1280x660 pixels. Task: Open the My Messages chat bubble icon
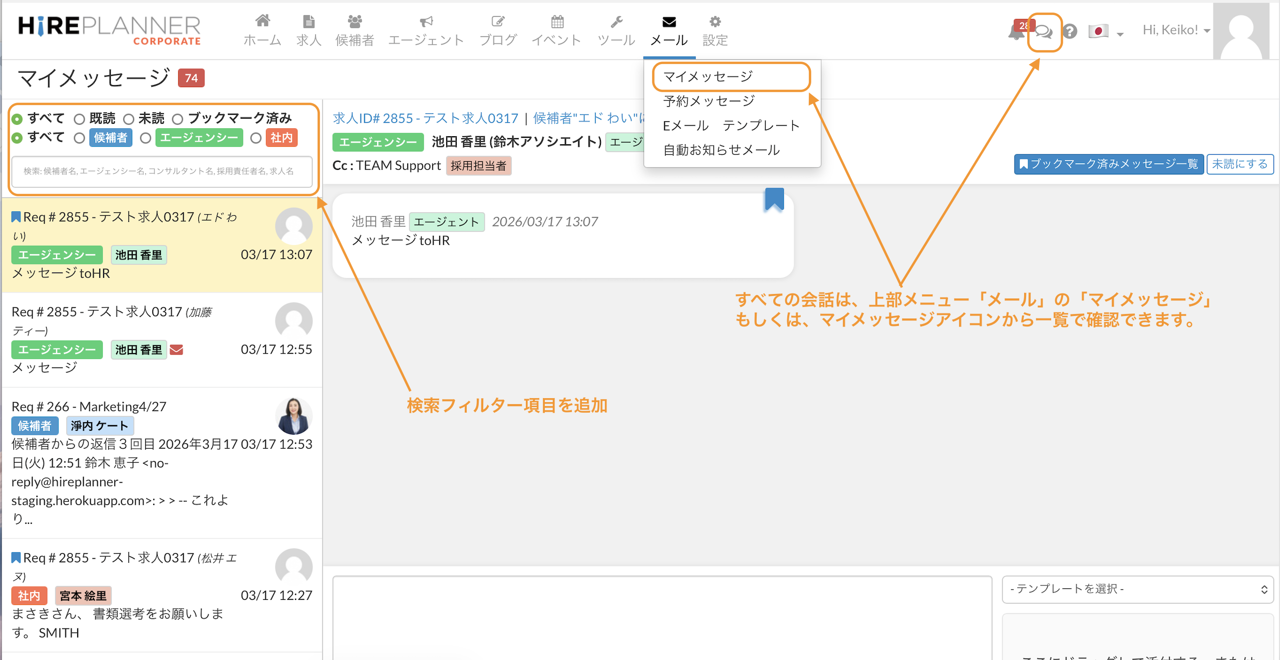(1044, 32)
